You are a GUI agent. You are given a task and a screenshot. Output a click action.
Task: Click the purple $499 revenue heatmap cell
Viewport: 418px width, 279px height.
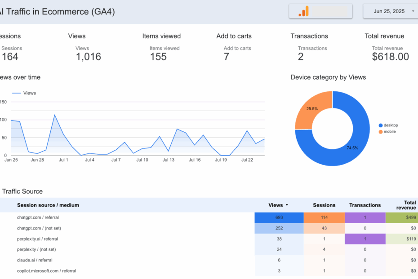pos(401,217)
